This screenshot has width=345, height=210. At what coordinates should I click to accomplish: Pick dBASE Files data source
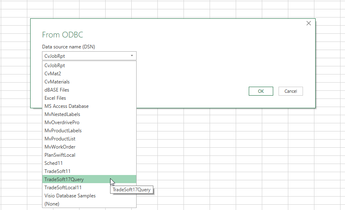(57, 90)
